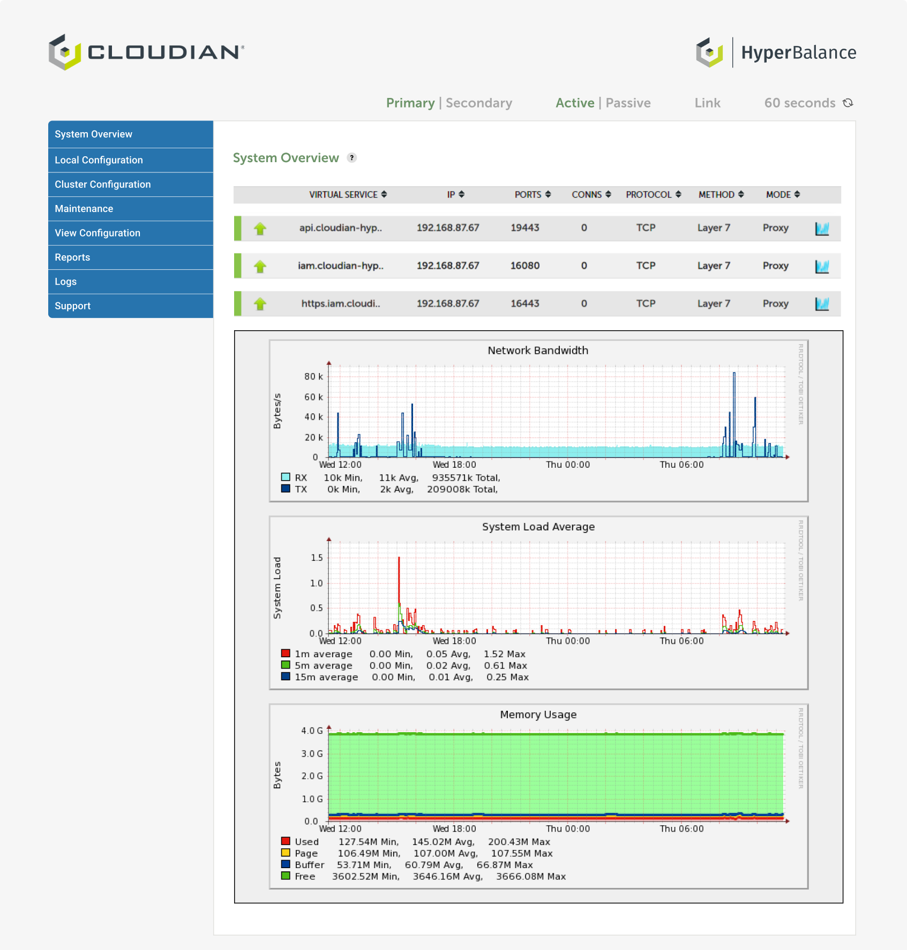Screen dimensions: 907x950
Task: Select the Primary node option
Action: (x=410, y=103)
